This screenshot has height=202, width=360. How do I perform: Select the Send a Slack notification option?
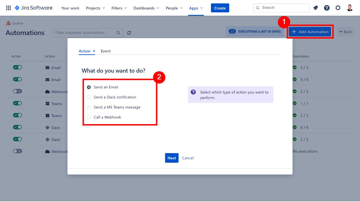pos(89,97)
